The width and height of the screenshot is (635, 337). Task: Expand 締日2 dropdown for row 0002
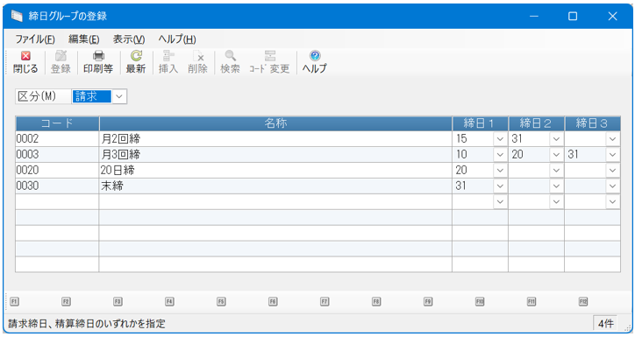556,139
